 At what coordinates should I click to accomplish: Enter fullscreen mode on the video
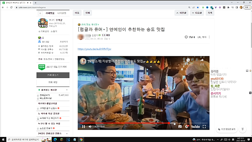(x=204, y=127)
